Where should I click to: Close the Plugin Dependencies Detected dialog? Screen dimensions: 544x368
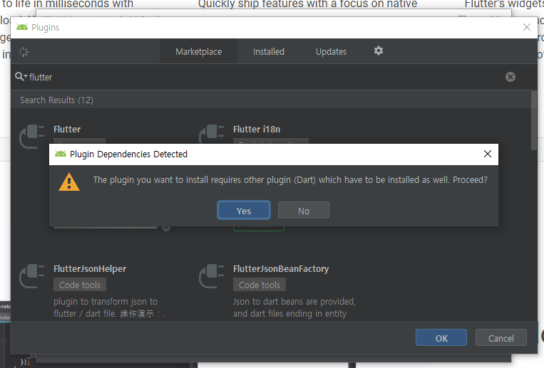(x=488, y=154)
